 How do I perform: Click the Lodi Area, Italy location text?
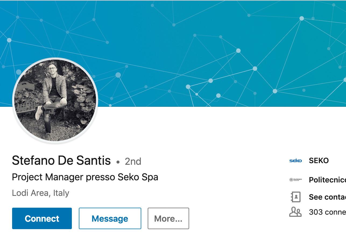click(x=41, y=193)
